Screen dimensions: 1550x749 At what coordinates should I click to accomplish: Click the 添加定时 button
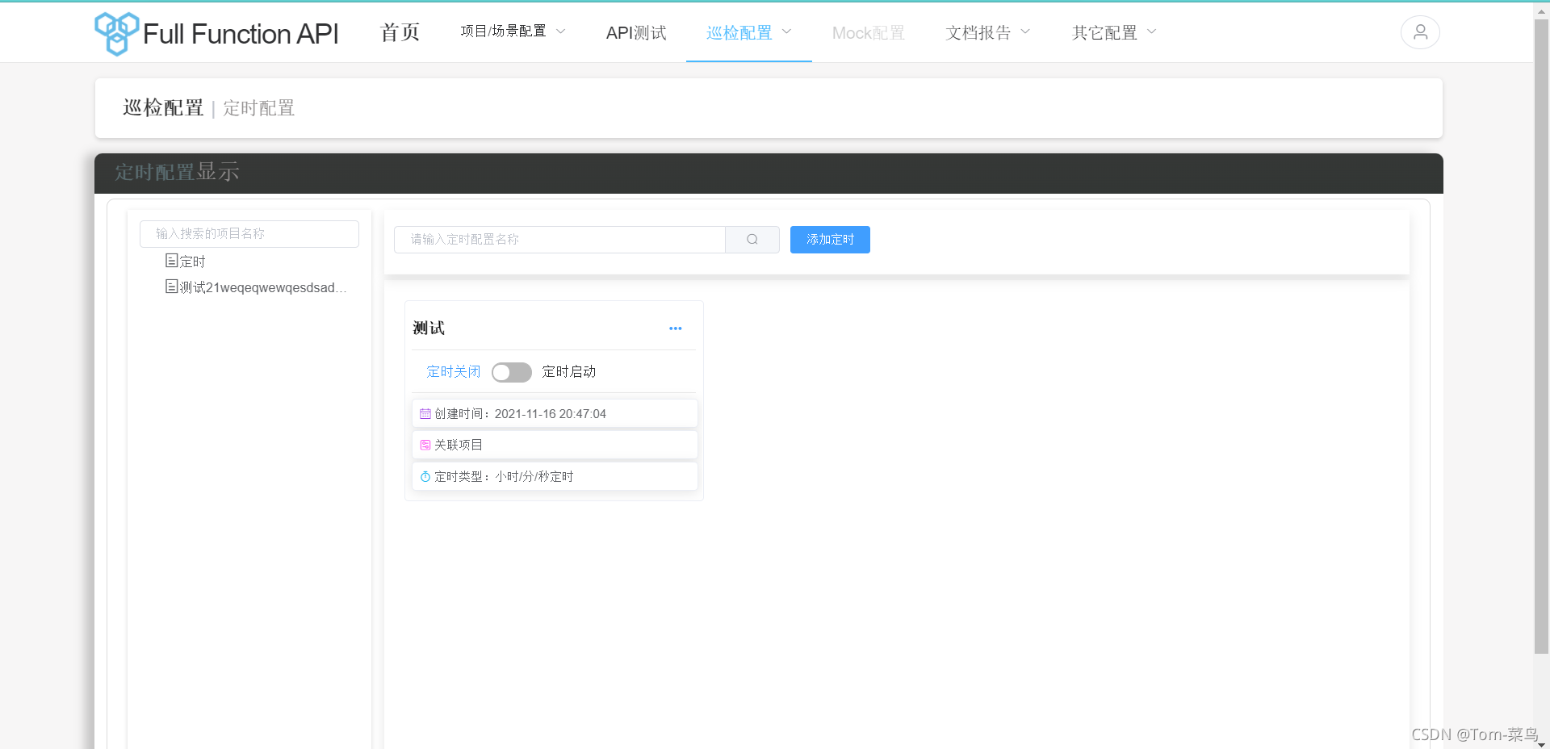tap(830, 240)
